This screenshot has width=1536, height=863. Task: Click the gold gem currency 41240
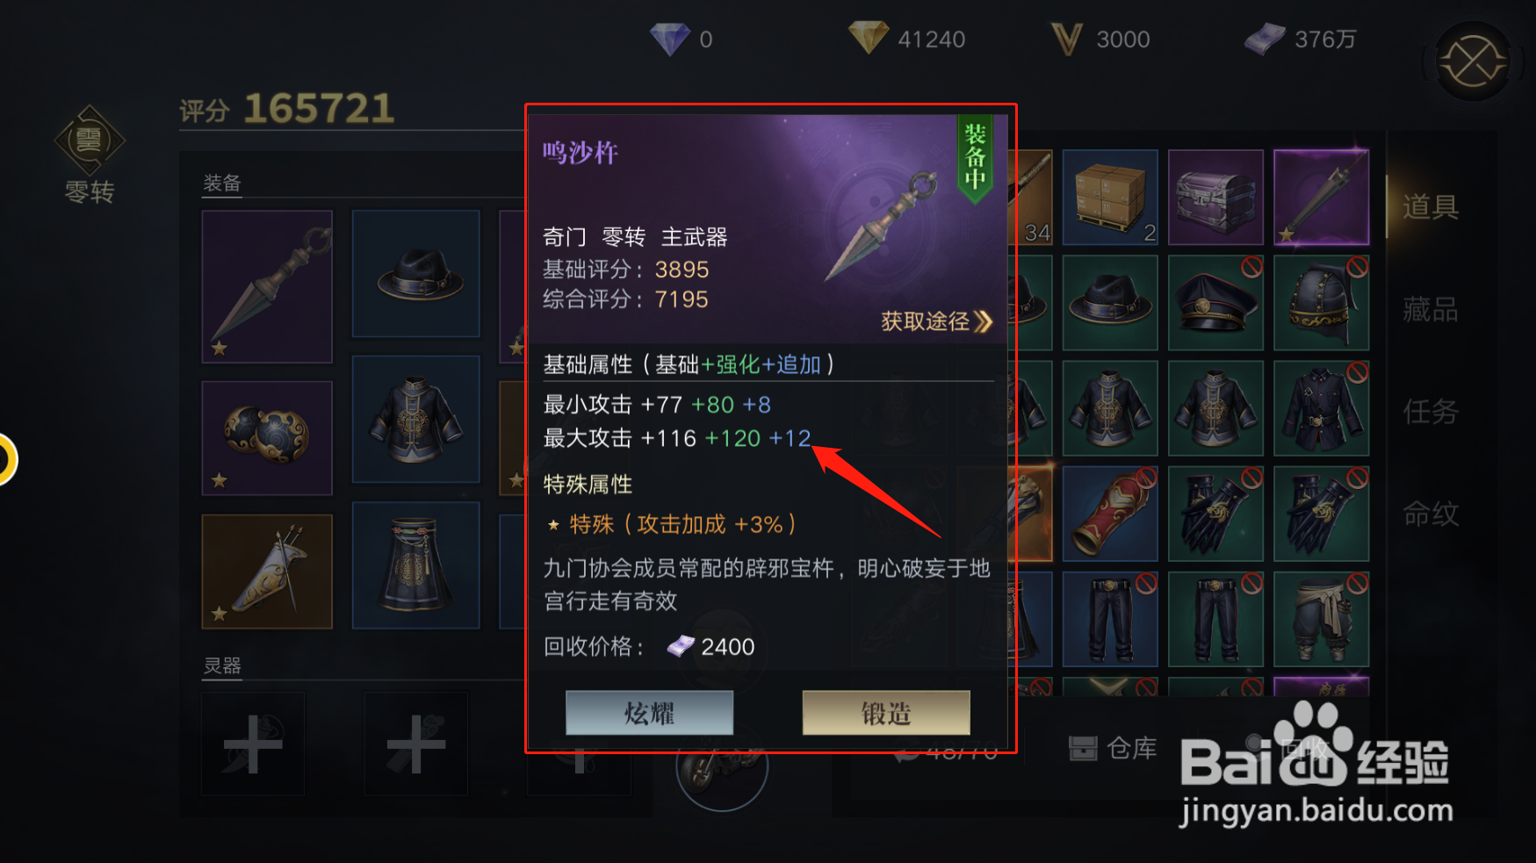[906, 39]
